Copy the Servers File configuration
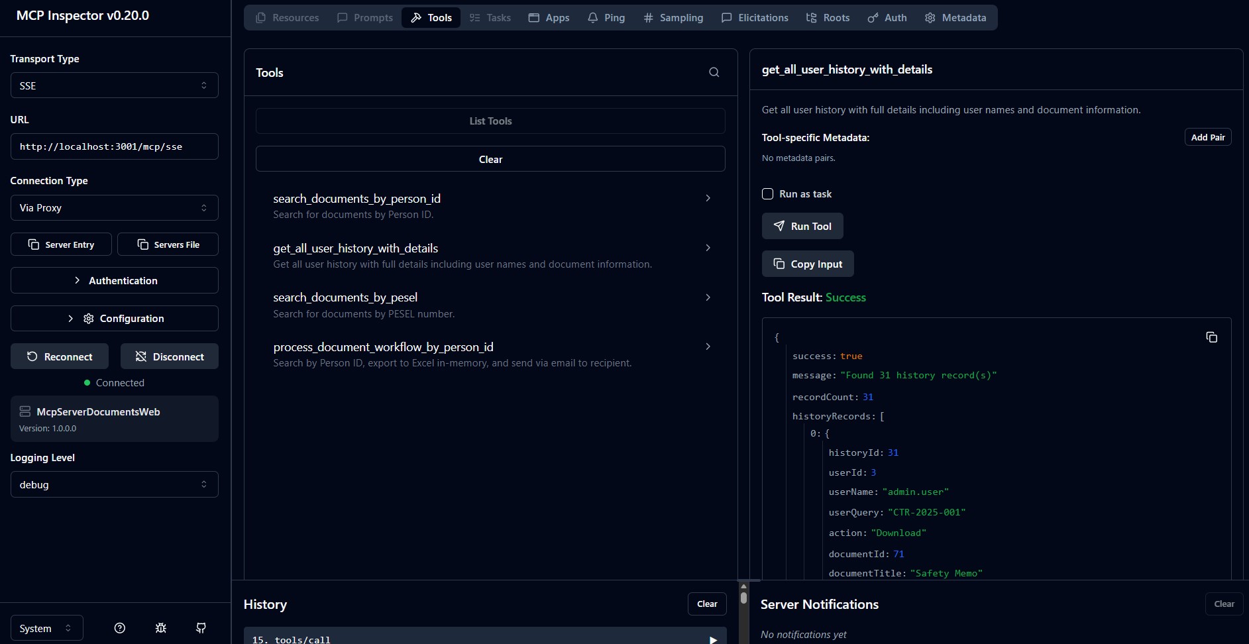Viewport: 1249px width, 644px height. [168, 244]
